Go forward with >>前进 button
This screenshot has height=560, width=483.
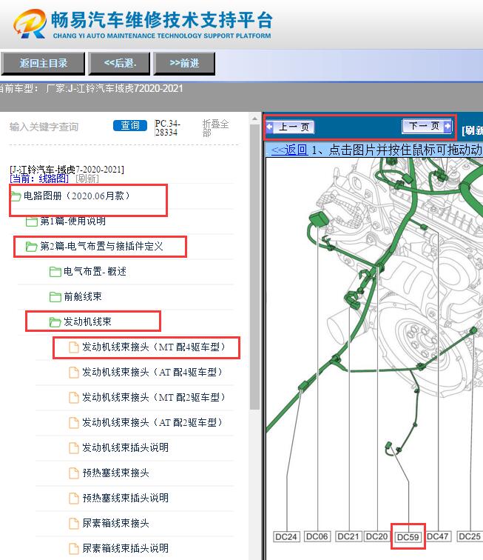click(184, 64)
